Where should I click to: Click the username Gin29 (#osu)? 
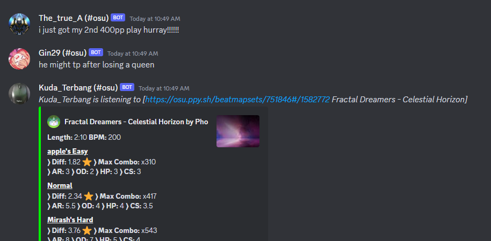click(x=63, y=53)
